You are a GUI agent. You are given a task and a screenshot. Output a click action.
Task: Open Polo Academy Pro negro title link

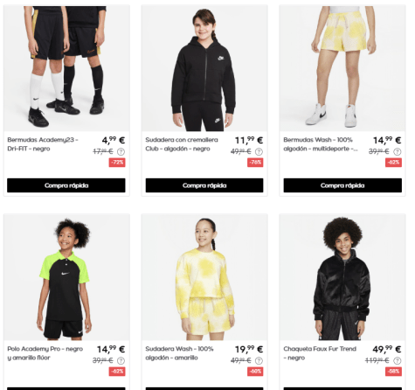(x=45, y=353)
